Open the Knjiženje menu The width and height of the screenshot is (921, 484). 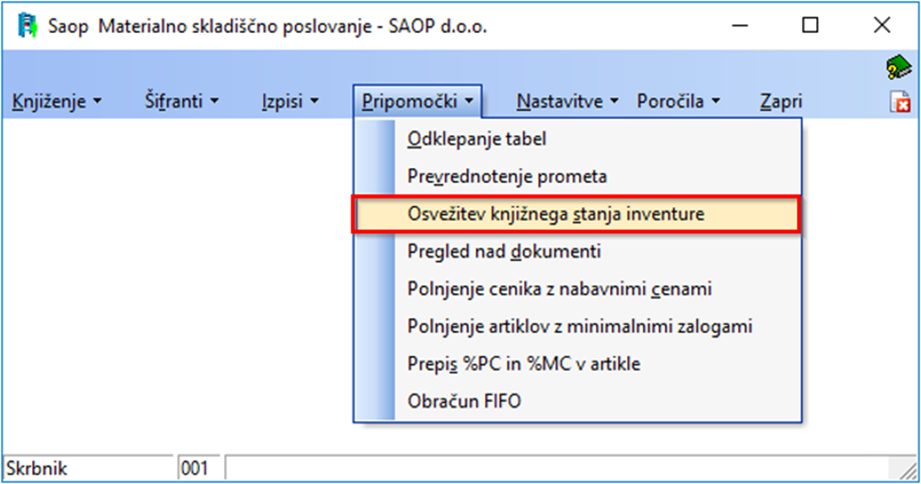(57, 101)
